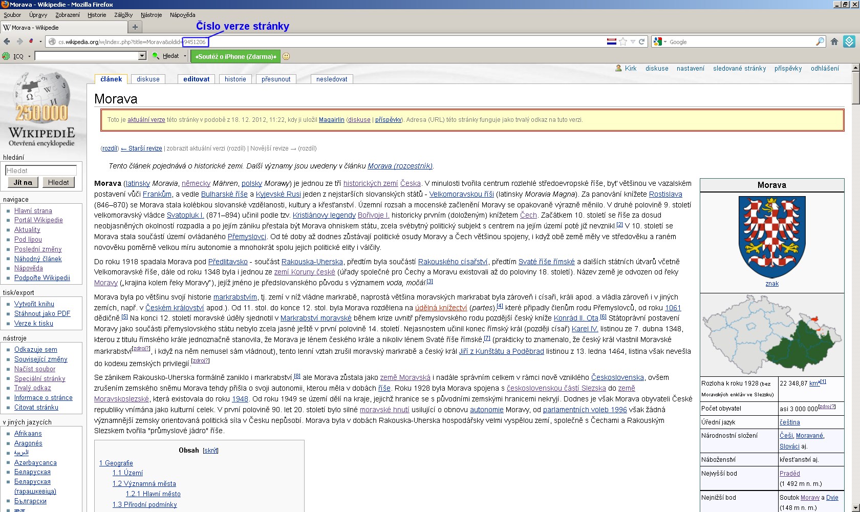
Task: Open the Starší revize link
Action: [145, 148]
